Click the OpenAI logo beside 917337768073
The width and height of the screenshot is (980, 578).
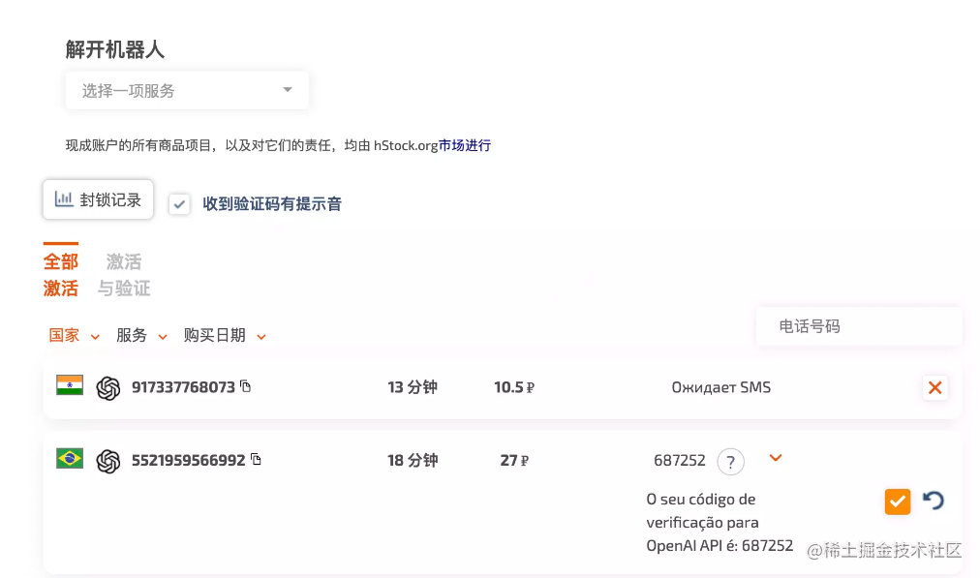tap(108, 388)
